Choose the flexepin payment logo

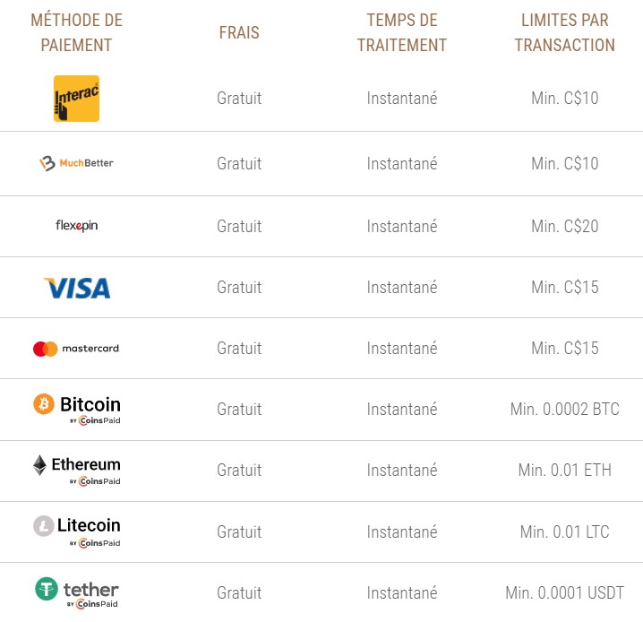coord(77,226)
